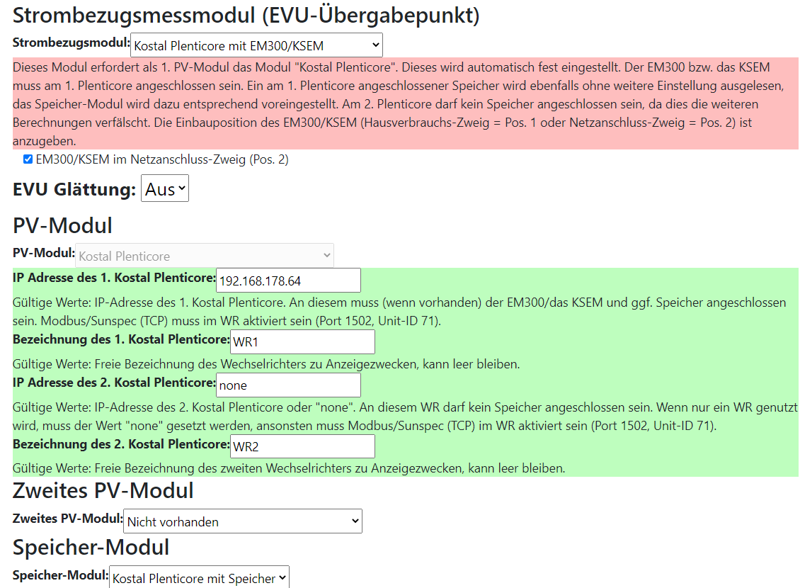Viewport: 800px width, 588px height.
Task: Click label Bezeichnung des 2. Kostal Plenticore
Action: (122, 444)
